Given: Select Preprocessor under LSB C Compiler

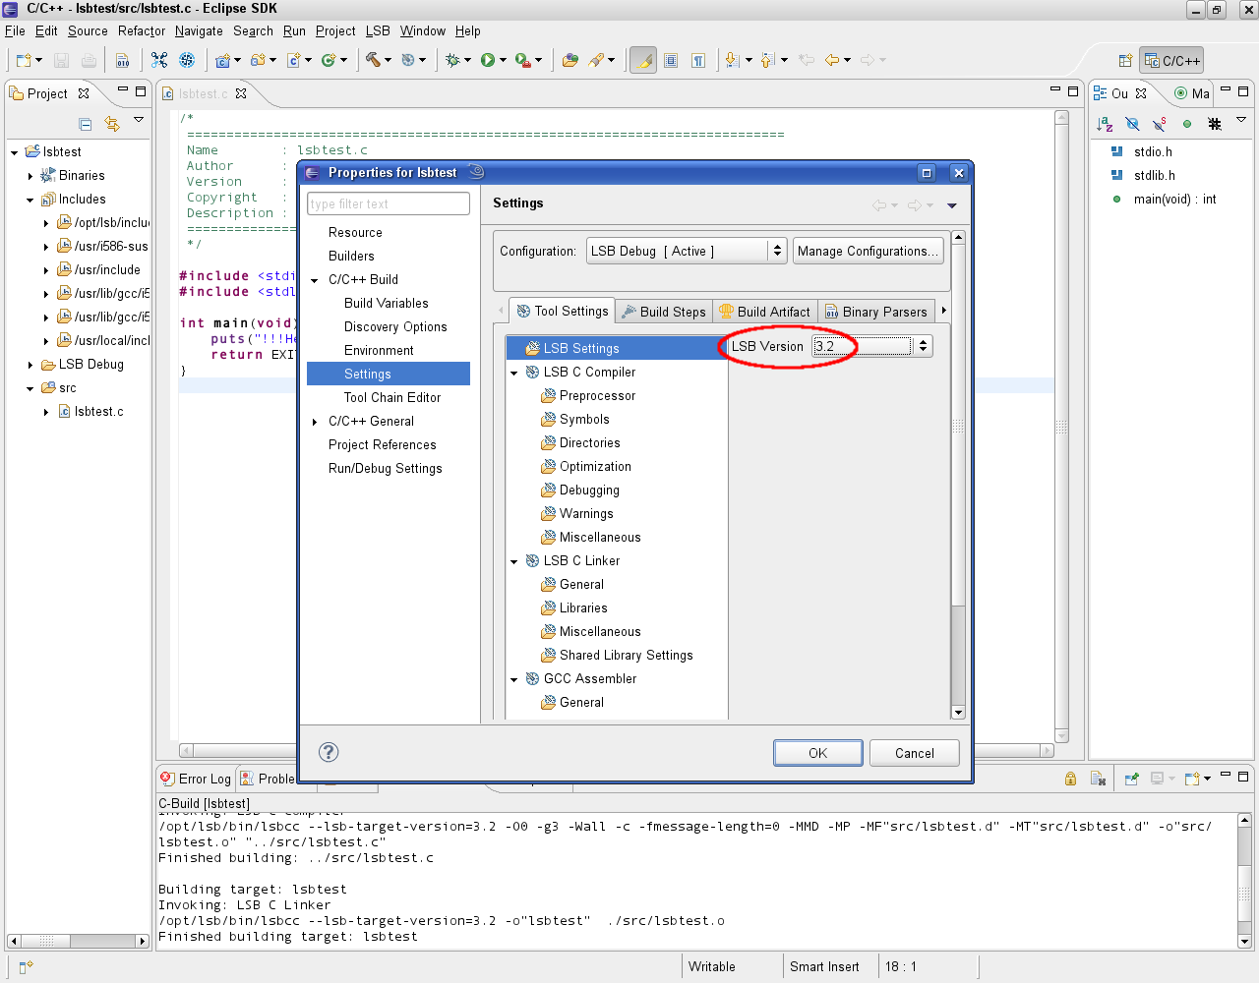Looking at the screenshot, I should [x=597, y=395].
